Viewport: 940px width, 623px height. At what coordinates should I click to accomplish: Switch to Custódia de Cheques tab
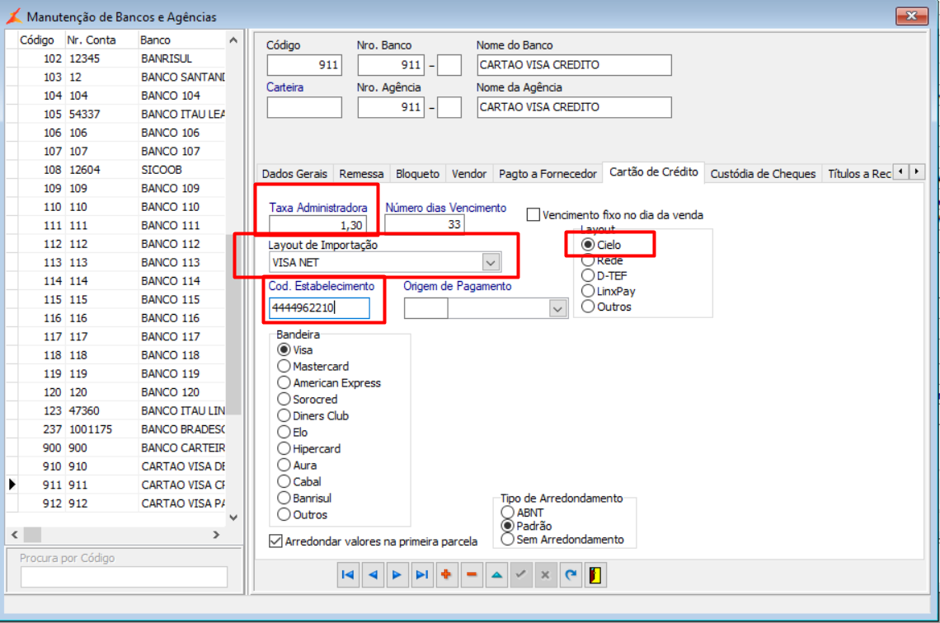pos(763,174)
